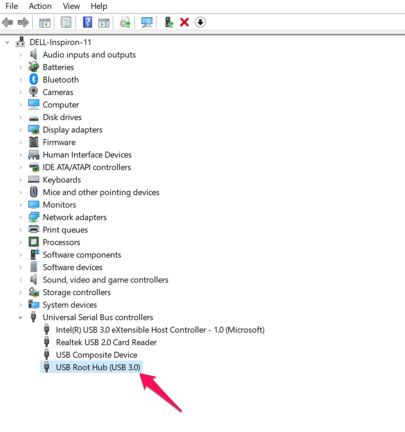Screen dimensions: 405x432
Task: Scan for hardware changes monitor icon
Action: 147,22
